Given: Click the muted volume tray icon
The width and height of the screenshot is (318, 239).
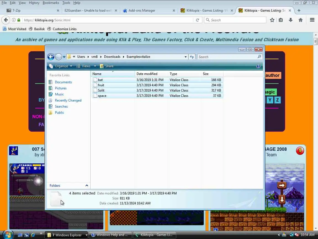Looking at the screenshot, I should click(x=297, y=235).
